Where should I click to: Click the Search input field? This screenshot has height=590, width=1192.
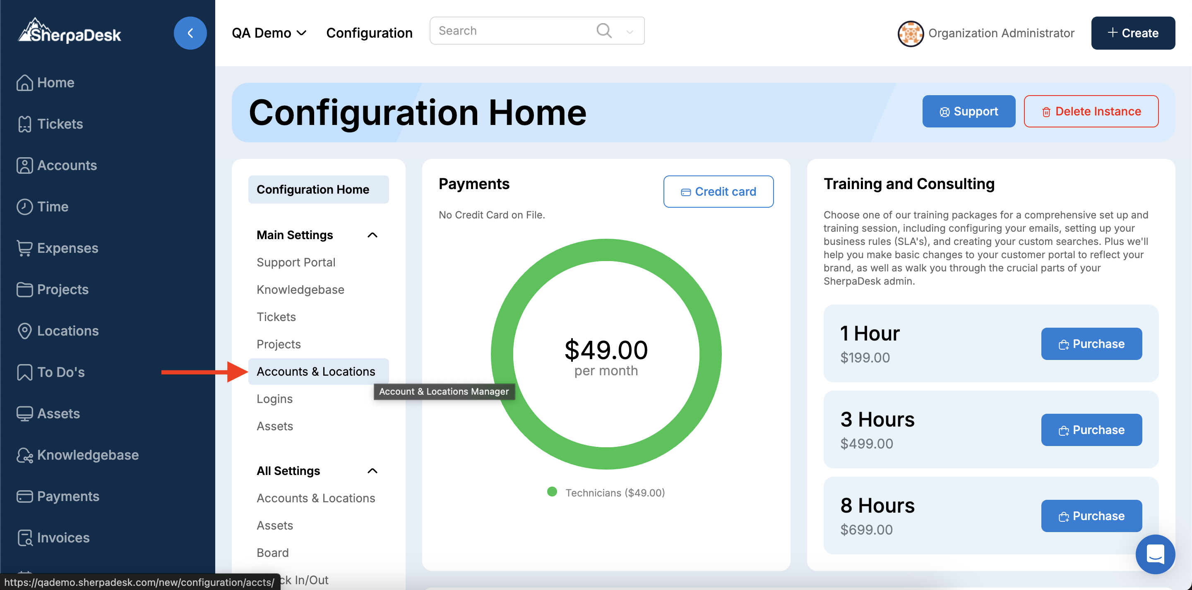(509, 31)
